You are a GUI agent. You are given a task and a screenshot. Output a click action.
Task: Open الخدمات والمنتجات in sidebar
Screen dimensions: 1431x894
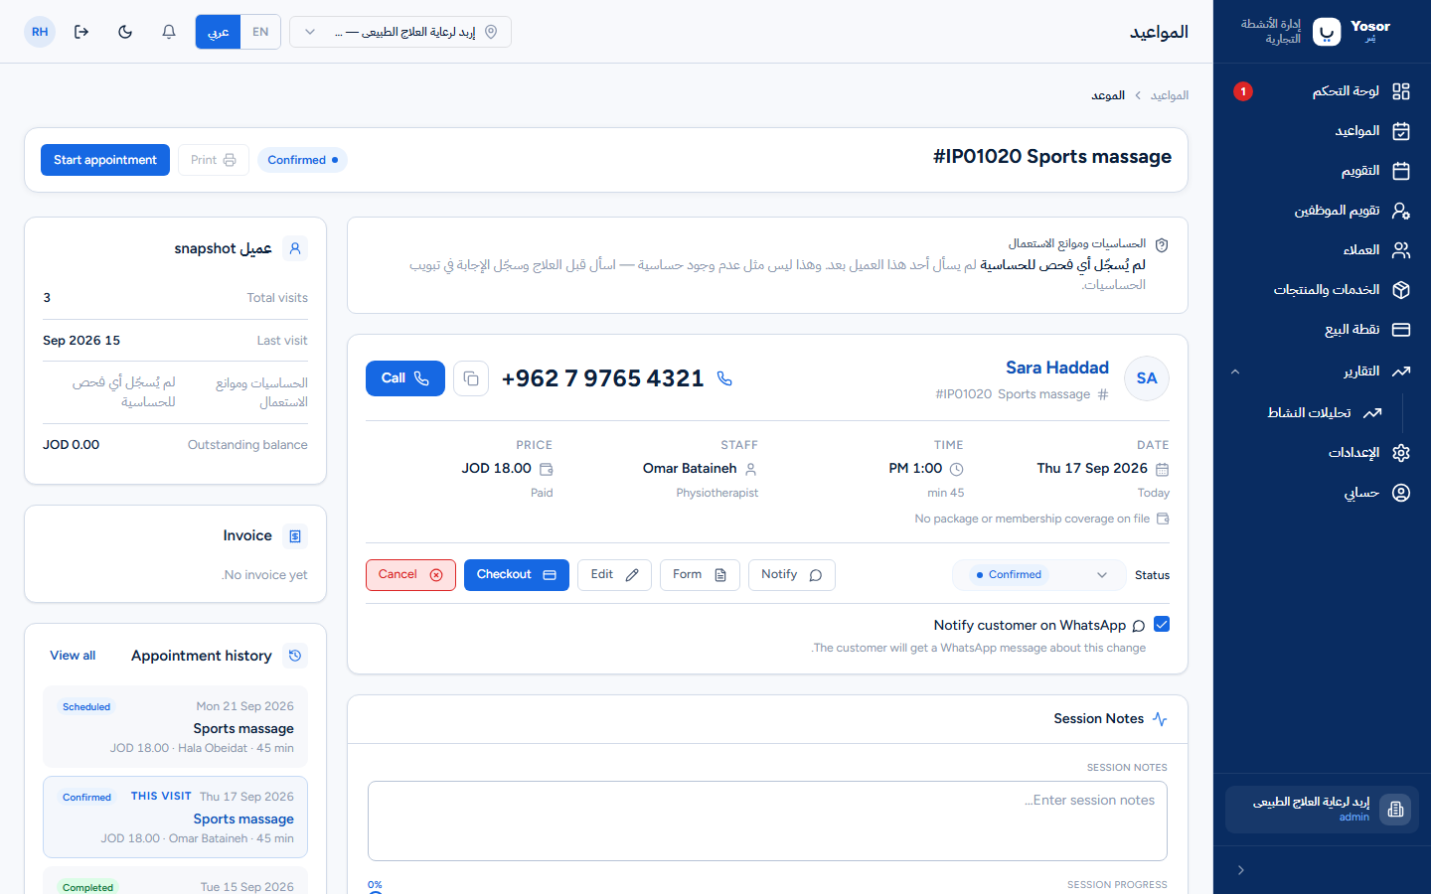coord(1322,290)
